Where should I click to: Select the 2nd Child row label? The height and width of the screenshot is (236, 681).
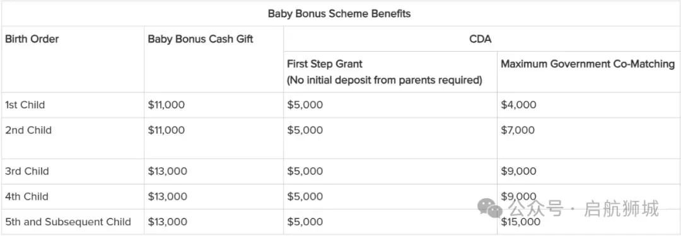point(28,130)
